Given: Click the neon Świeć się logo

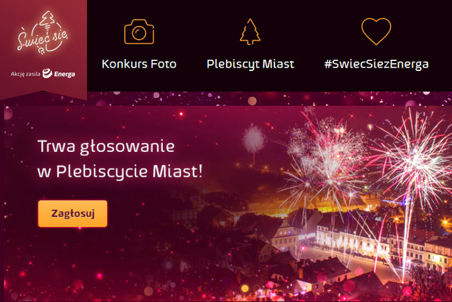Looking at the screenshot, I should click(43, 33).
